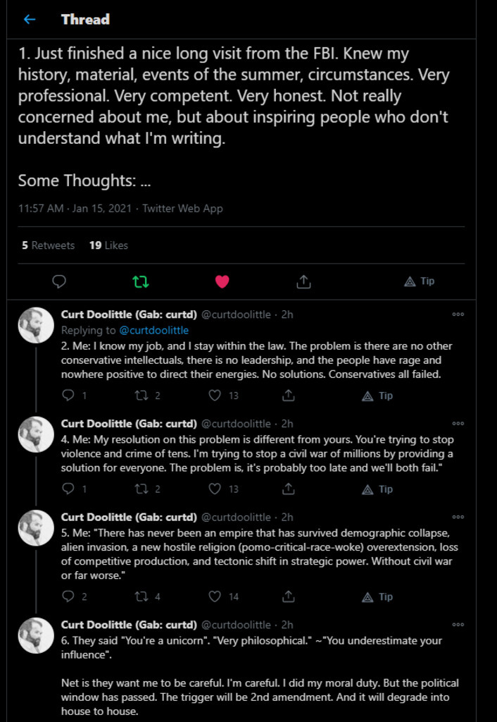Unlike the main tweet via red heart
Screen dimensions: 497x722
tap(222, 281)
